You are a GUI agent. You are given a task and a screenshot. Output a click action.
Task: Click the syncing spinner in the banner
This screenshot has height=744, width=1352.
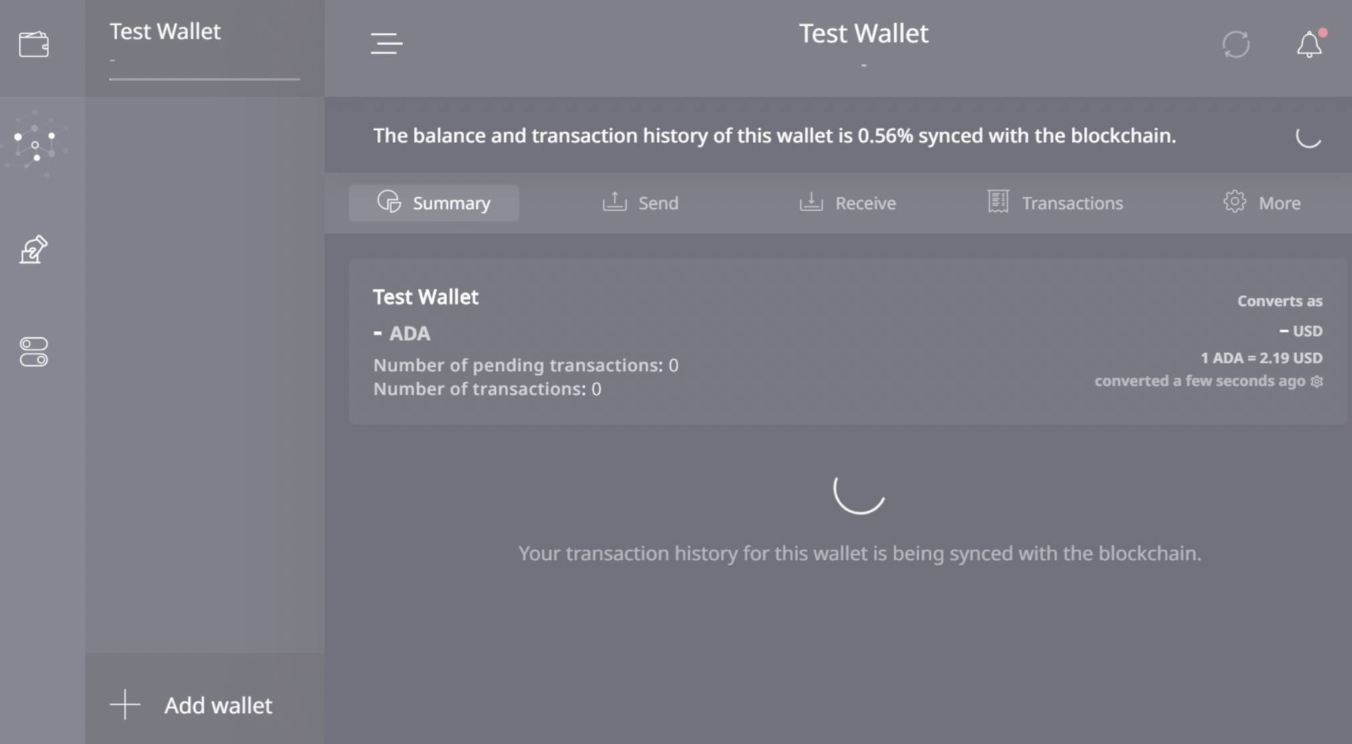pyautogui.click(x=1308, y=136)
